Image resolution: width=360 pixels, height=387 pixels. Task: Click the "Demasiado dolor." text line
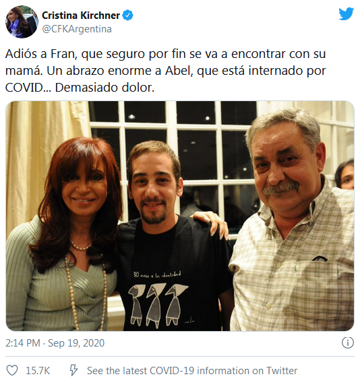104,88
